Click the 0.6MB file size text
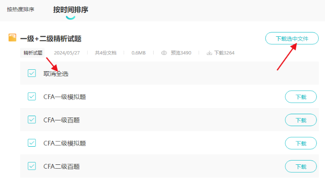The height and width of the screenshot is (183, 325). (138, 53)
